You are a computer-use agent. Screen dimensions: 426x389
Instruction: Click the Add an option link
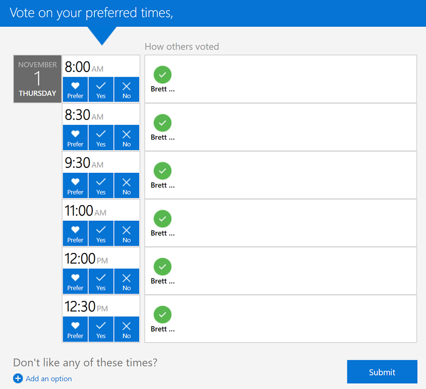click(x=49, y=378)
